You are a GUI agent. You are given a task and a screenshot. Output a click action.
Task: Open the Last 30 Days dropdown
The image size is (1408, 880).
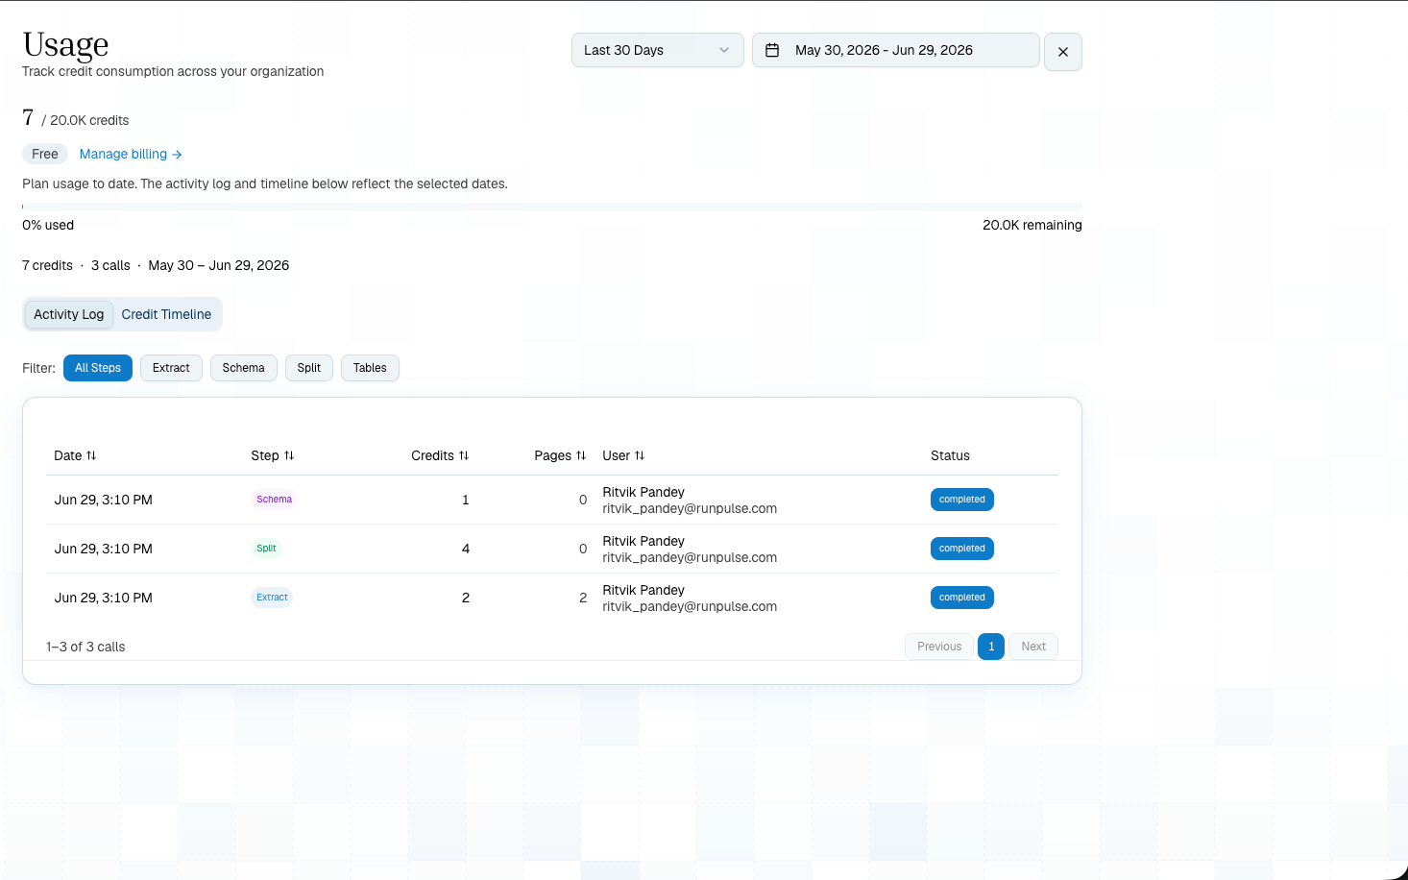[657, 50]
